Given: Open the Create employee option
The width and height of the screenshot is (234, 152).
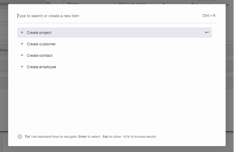Looking at the screenshot, I should click(115, 67).
